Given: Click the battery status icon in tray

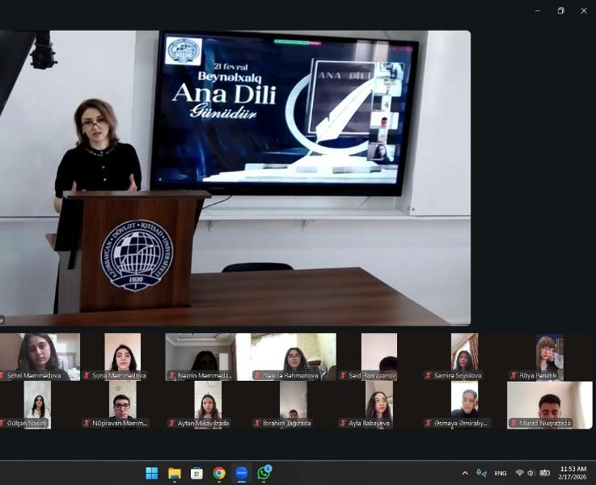Looking at the screenshot, I should (x=544, y=473).
